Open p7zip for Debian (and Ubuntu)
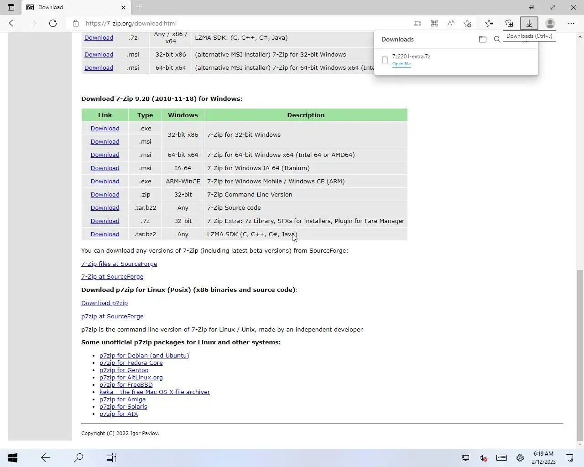584x467 pixels. pos(144,355)
